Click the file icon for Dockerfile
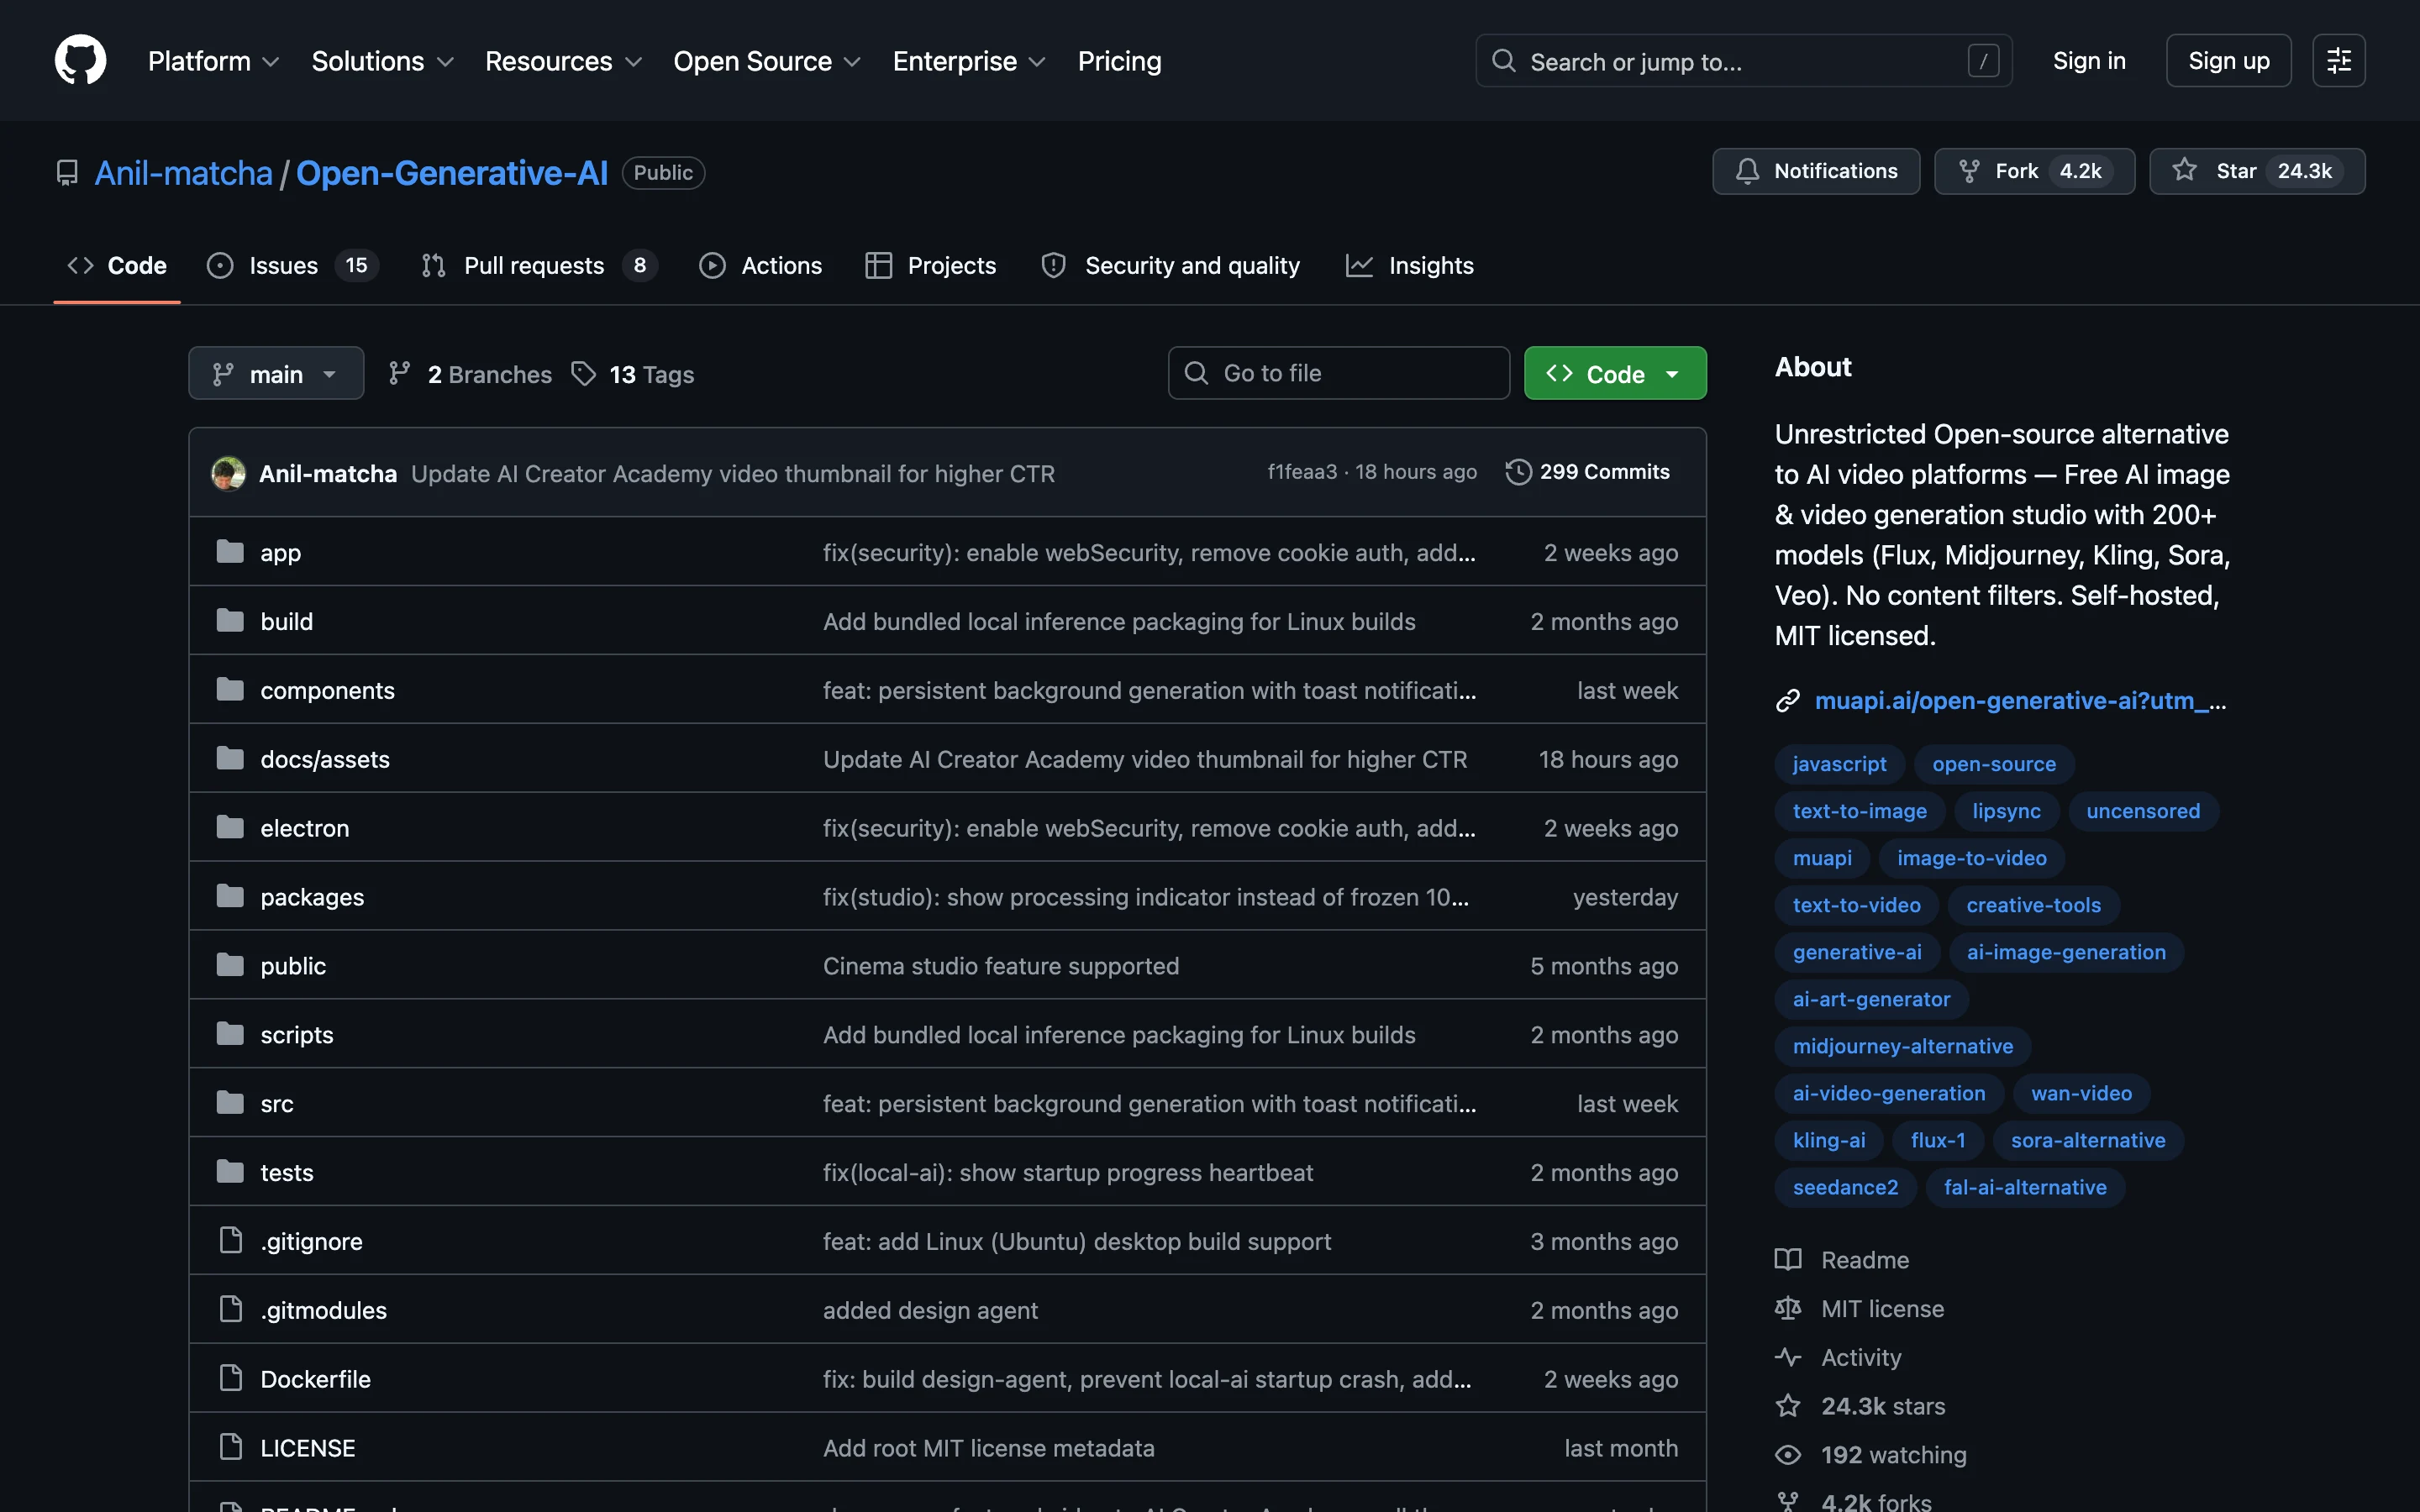 coord(231,1379)
